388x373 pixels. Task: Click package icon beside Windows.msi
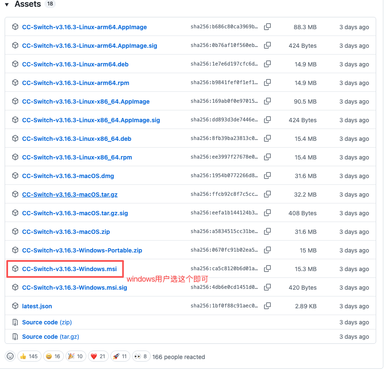point(15,269)
